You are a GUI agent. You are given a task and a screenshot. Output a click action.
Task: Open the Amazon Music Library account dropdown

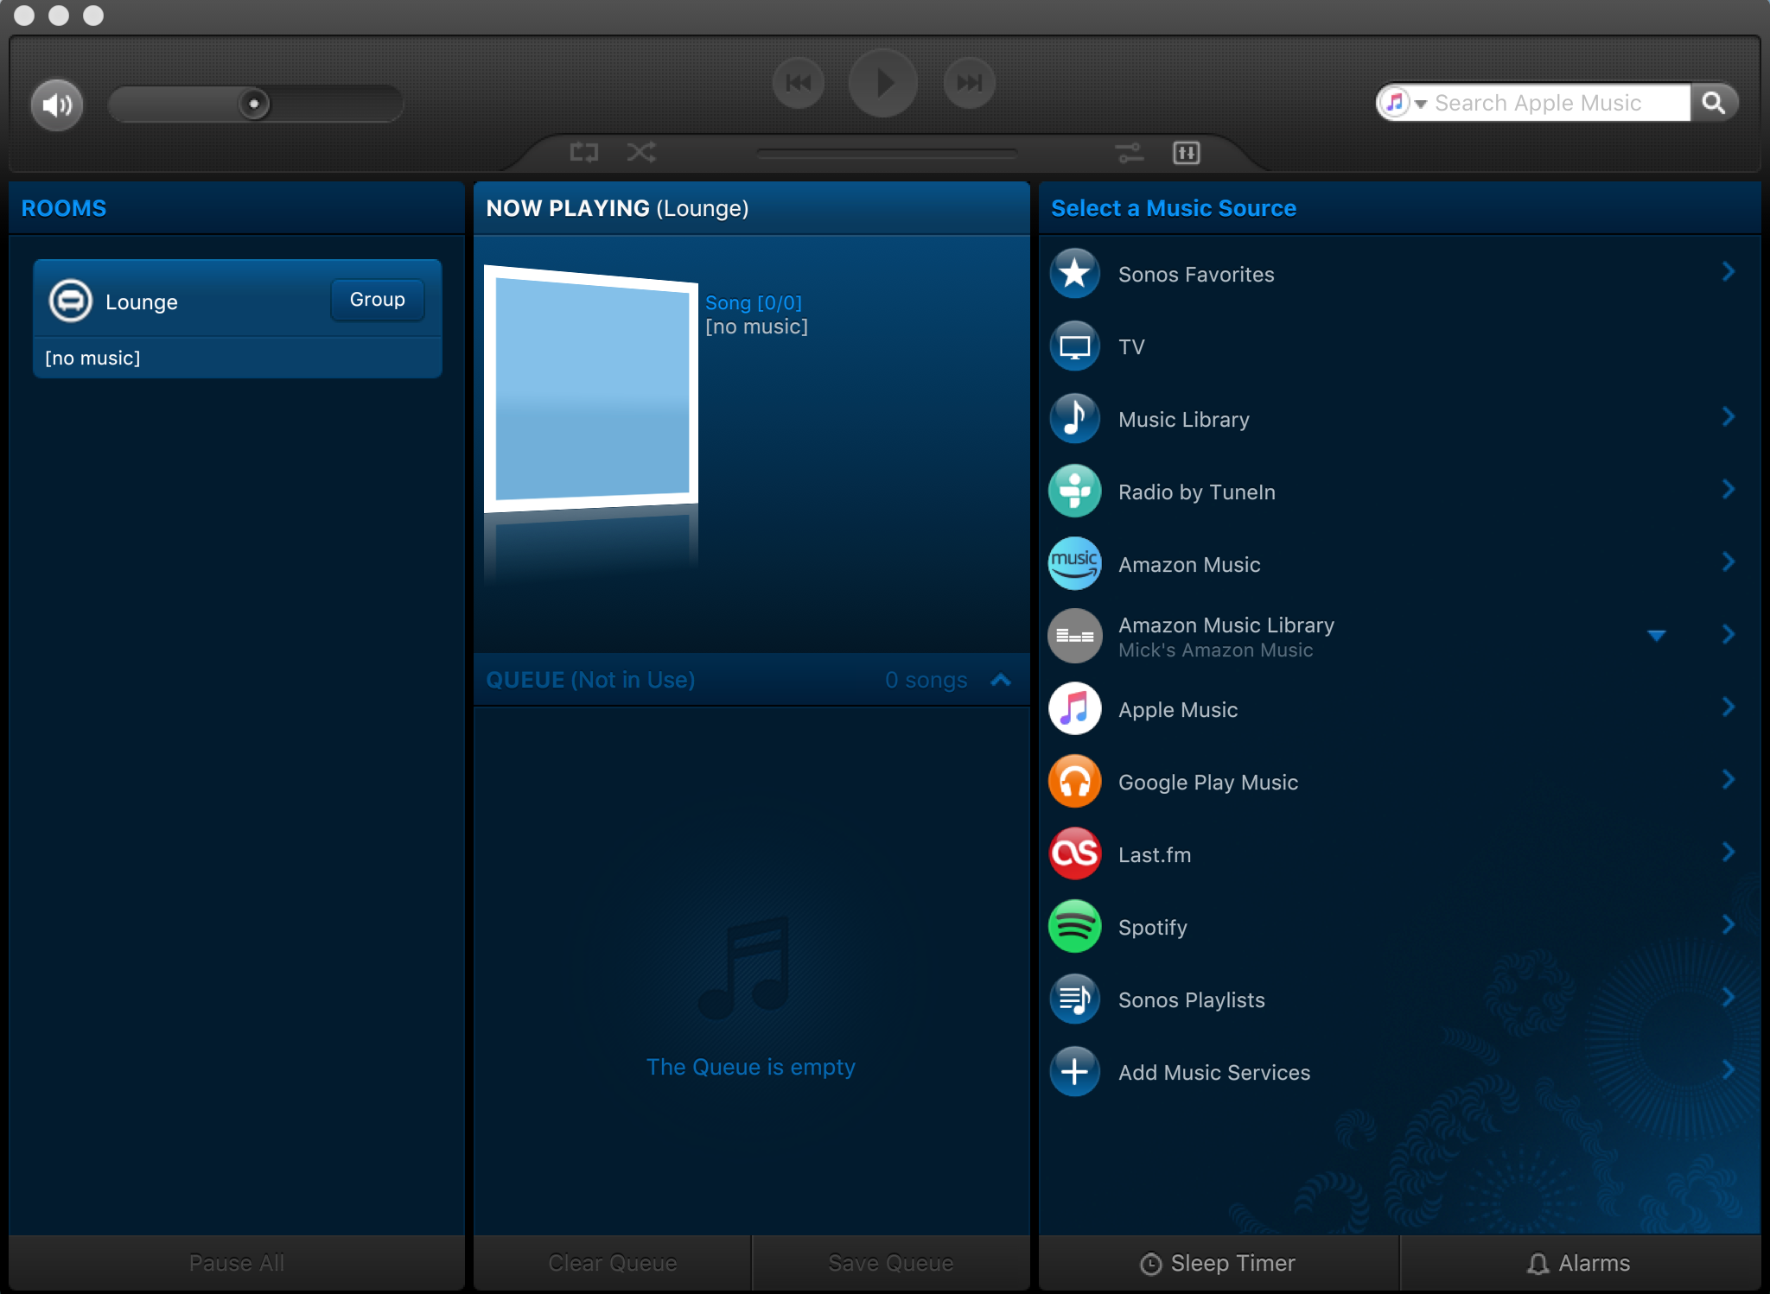(1656, 636)
